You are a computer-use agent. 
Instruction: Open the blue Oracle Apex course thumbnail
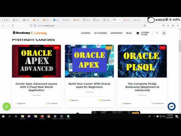[x=89, y=61]
